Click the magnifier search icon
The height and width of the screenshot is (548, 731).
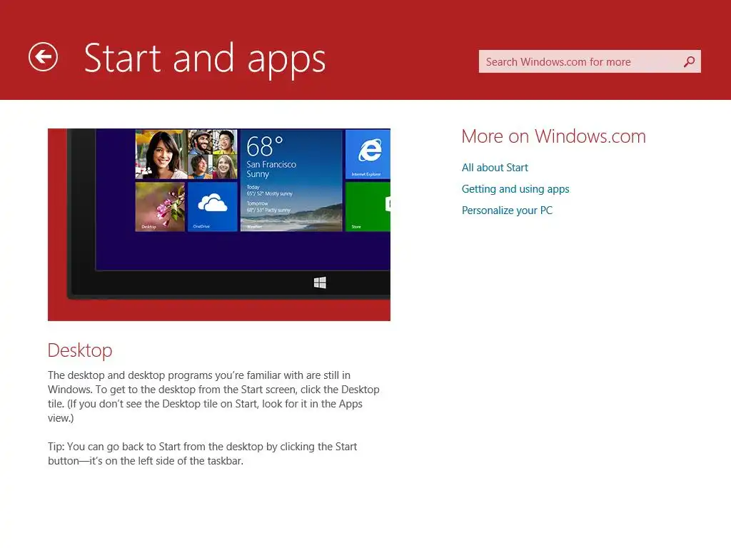689,61
